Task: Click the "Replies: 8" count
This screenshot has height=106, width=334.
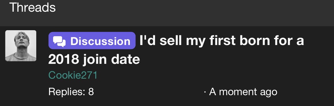Action: point(71,92)
